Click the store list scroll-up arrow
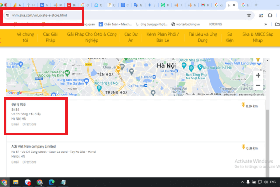280x187 pixels. click(x=267, y=61)
